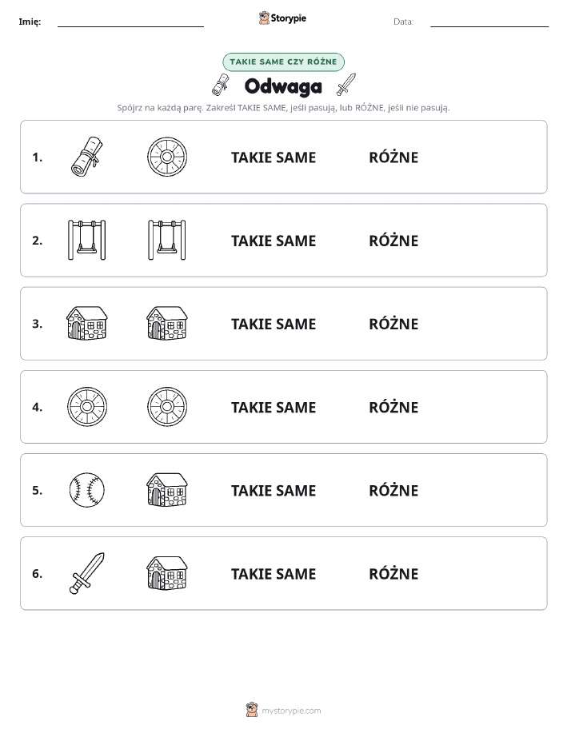Click the baseball icon in row 5
Image resolution: width=567 pixels, height=733 pixels.
click(x=87, y=489)
